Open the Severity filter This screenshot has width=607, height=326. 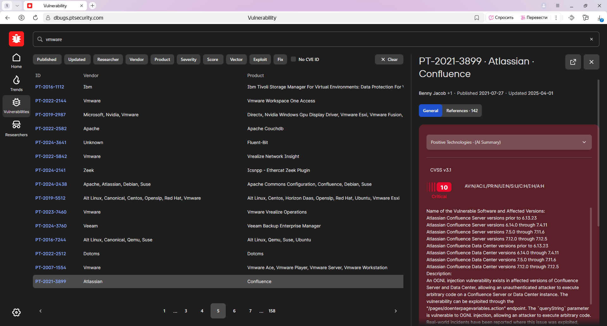188,59
